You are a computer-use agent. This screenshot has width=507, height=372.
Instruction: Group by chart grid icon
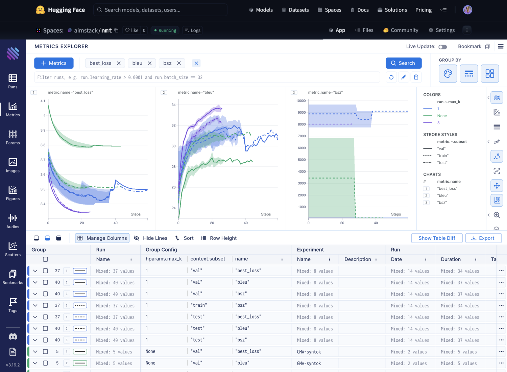click(x=490, y=73)
